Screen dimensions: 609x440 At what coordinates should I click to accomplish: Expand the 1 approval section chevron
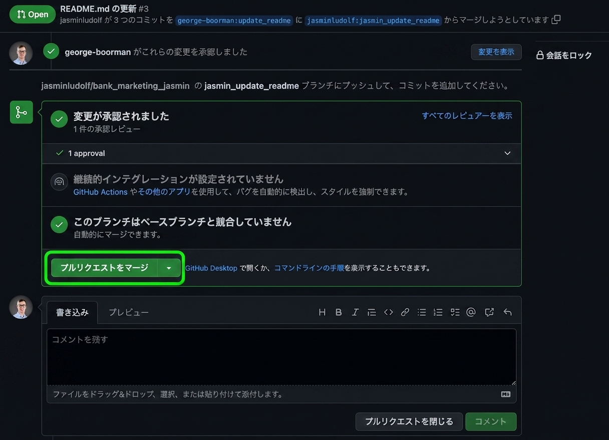[x=507, y=153]
